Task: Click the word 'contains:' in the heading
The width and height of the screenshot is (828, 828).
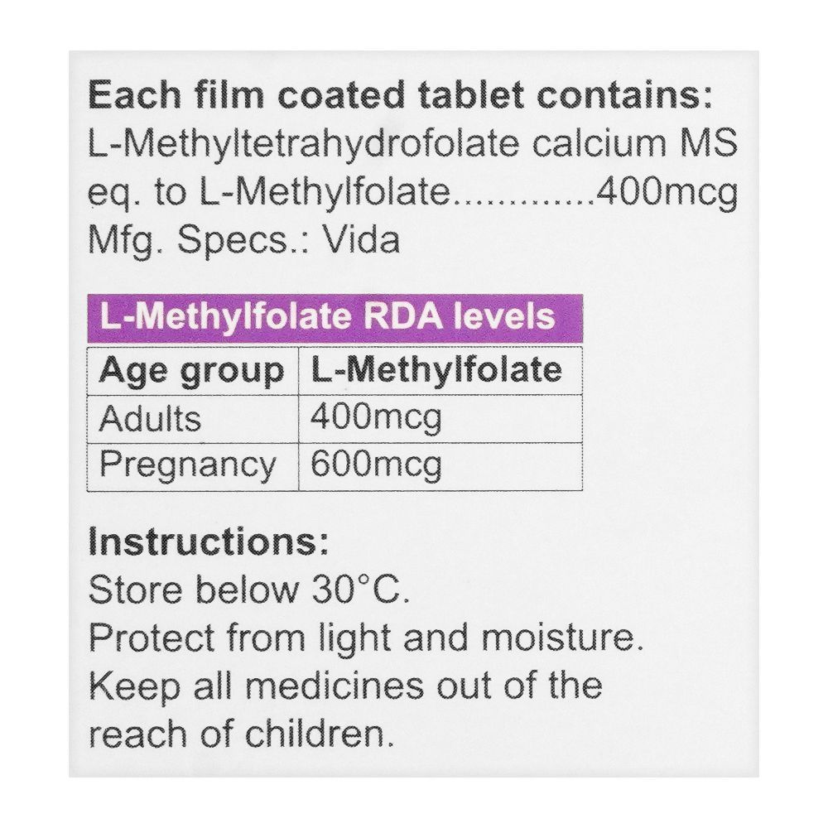Action: [624, 95]
